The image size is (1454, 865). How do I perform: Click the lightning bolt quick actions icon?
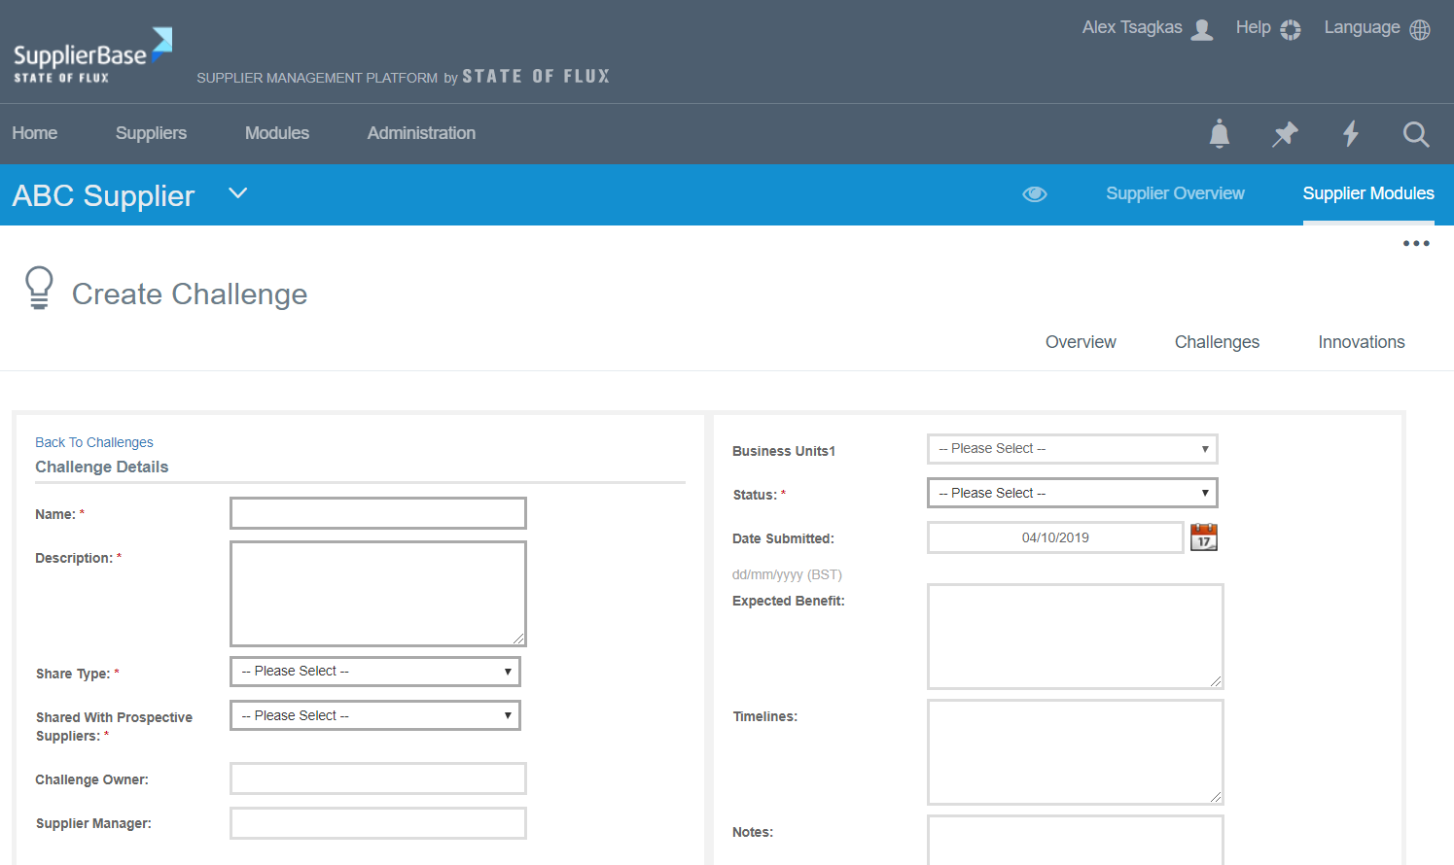1350,133
